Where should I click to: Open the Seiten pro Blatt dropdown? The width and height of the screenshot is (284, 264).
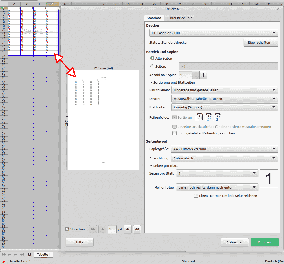click(217, 173)
